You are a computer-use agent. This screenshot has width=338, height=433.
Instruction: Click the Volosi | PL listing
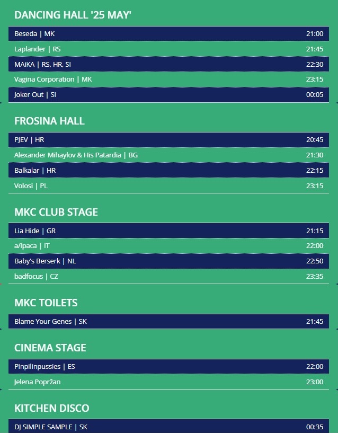168,185
